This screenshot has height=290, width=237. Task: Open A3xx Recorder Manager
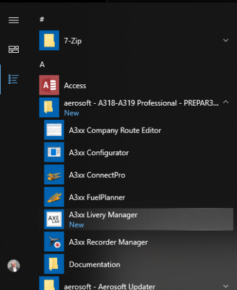pos(138,242)
